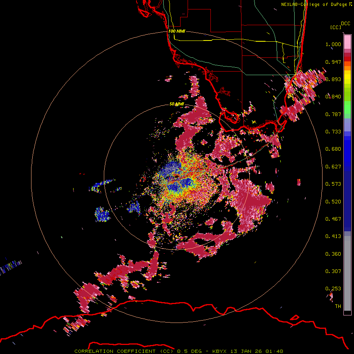354x354 pixels.
Task: Click the [CC] legend unit label
Action: coord(336,27)
